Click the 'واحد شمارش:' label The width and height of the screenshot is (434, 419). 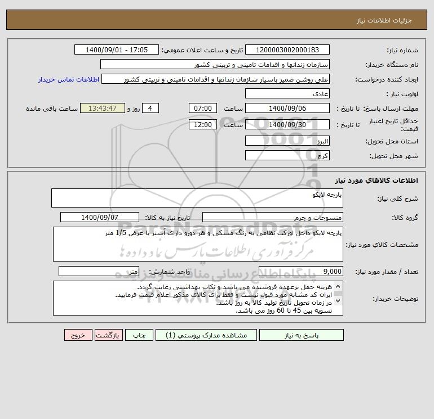[x=170, y=272]
